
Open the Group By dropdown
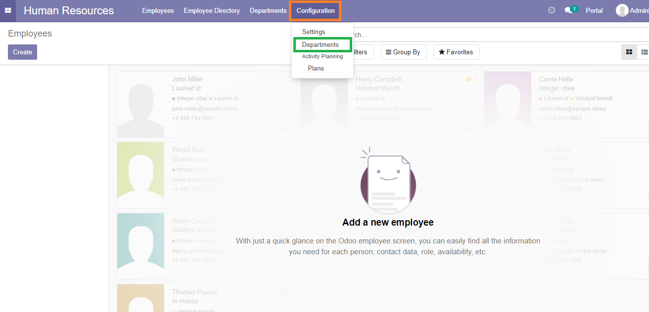point(403,52)
